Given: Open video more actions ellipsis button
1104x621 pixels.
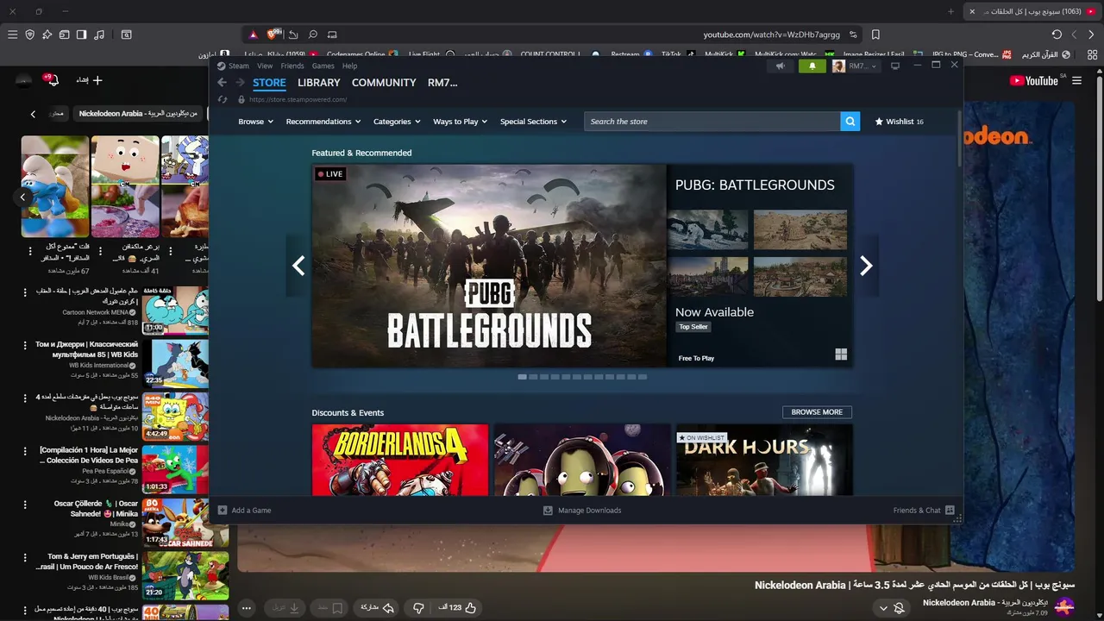Looking at the screenshot, I should (247, 608).
